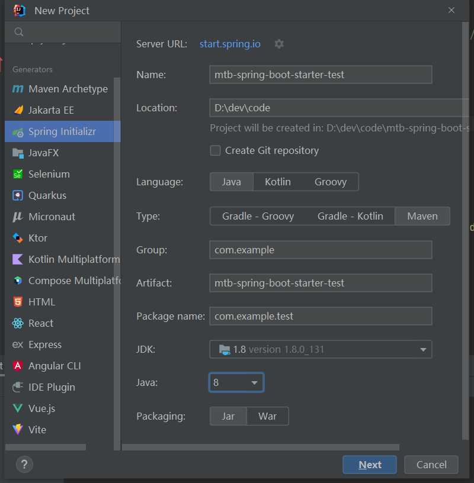Choose Maven build type

pos(422,216)
